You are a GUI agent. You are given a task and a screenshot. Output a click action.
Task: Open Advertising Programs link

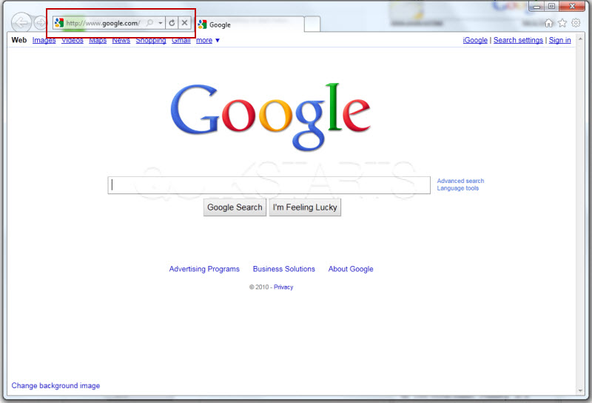[x=204, y=269]
